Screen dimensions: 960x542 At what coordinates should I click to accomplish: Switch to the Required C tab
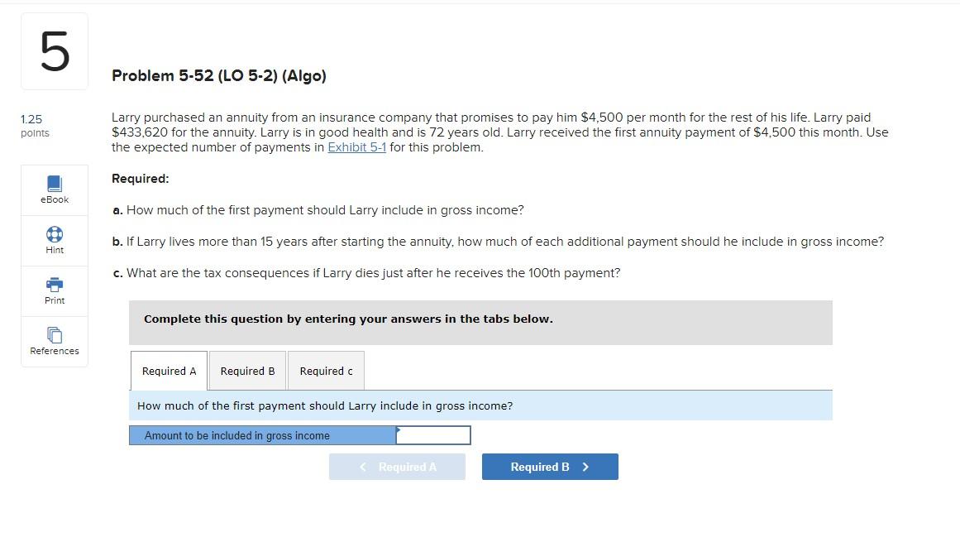tap(325, 371)
